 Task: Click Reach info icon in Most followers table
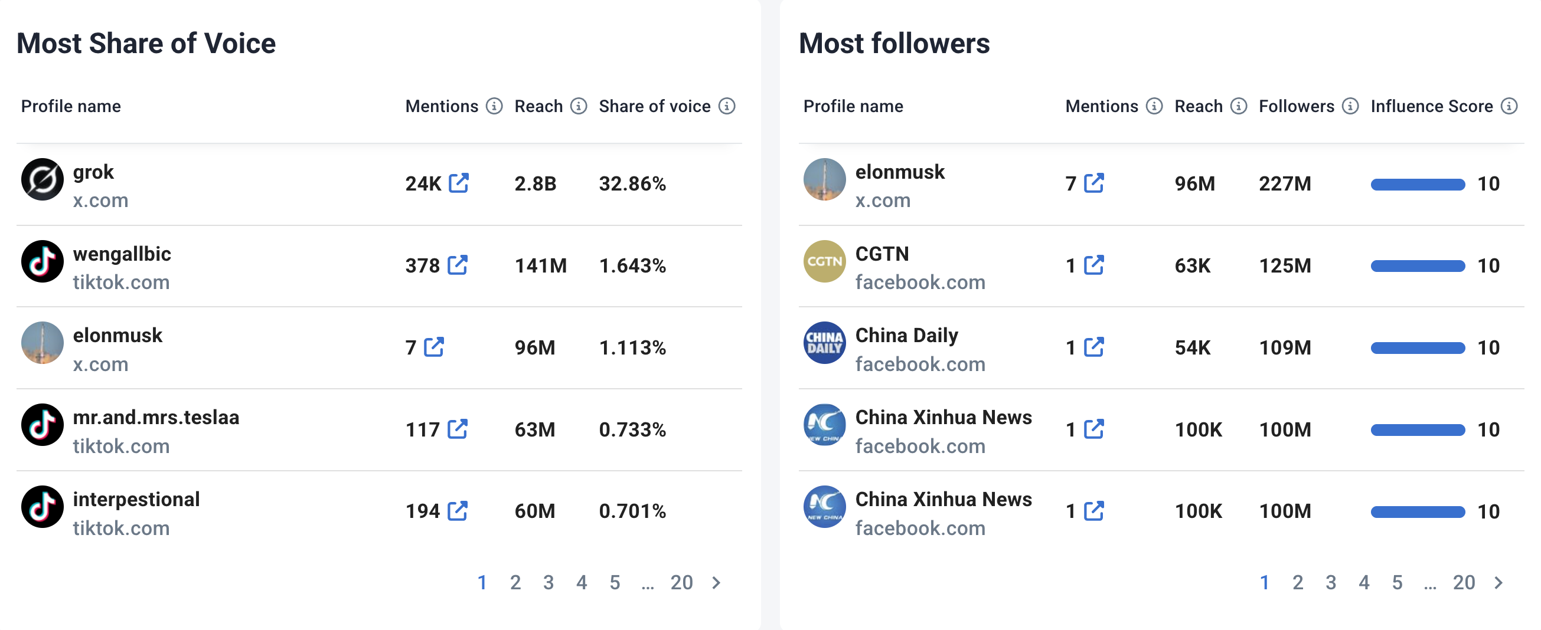1238,106
